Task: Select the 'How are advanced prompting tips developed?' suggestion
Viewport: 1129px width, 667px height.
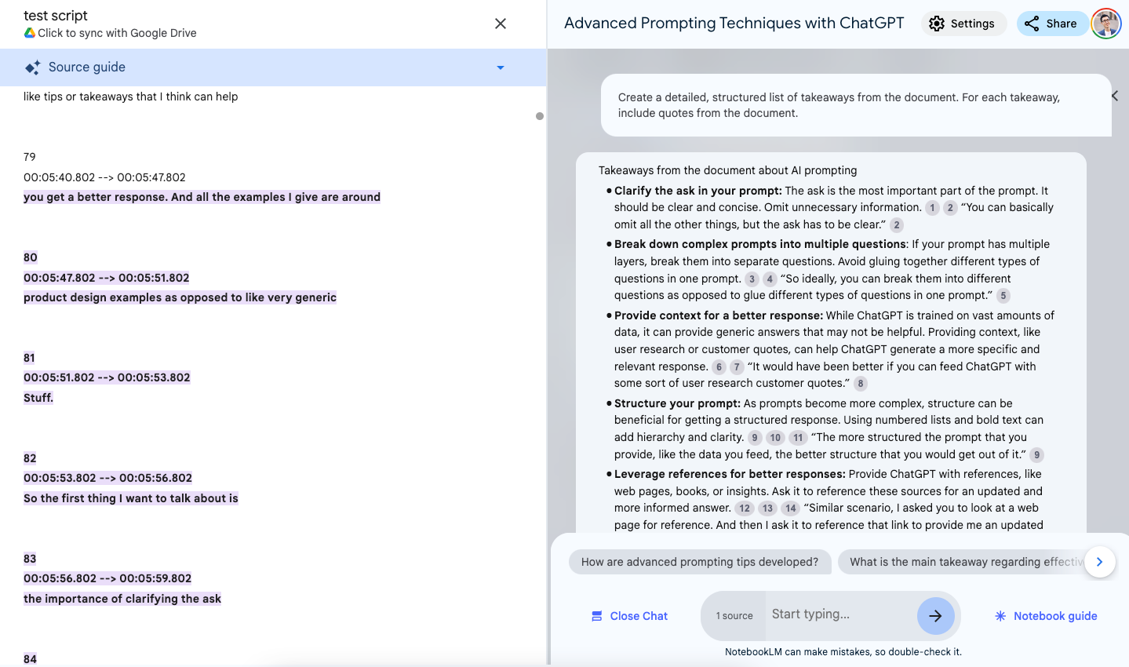Action: pyautogui.click(x=700, y=562)
